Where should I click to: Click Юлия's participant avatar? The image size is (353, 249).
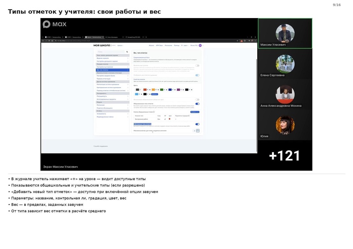point(285,125)
